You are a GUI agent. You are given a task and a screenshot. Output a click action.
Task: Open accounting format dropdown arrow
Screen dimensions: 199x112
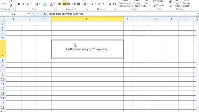pos(95,4)
